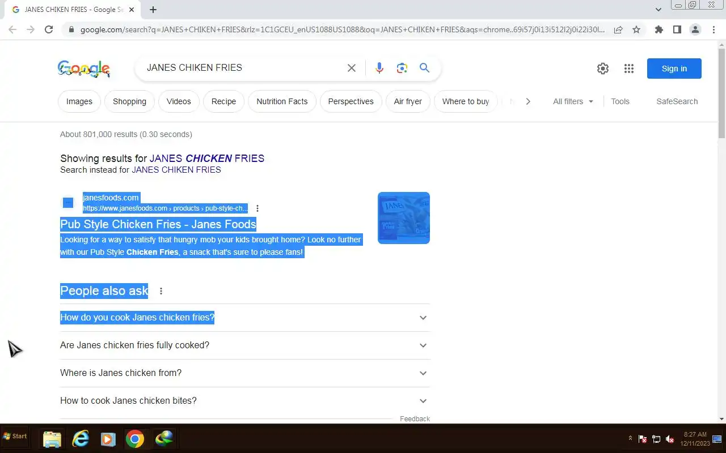Screen dimensions: 726x453
Task: Submit search with magnifier icon
Action: click(424, 68)
